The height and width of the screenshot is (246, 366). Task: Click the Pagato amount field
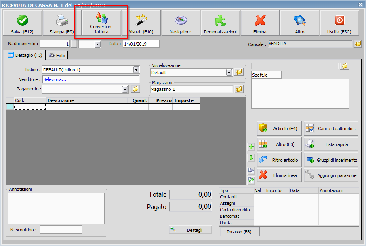[x=190, y=206]
